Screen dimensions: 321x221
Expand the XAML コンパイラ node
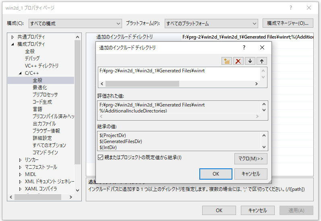pyautogui.click(x=20, y=189)
